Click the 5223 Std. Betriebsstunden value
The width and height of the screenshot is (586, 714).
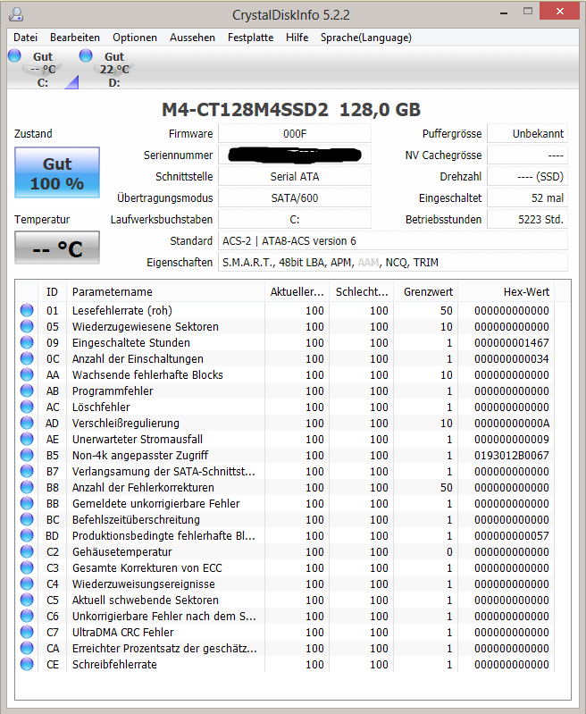[527, 220]
